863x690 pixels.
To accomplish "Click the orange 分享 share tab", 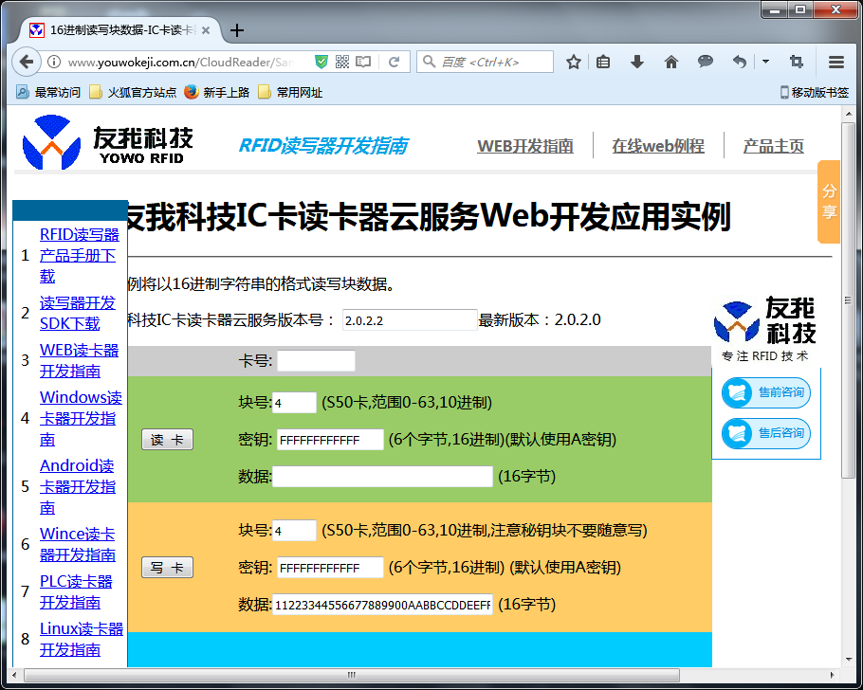I will pyautogui.click(x=830, y=202).
